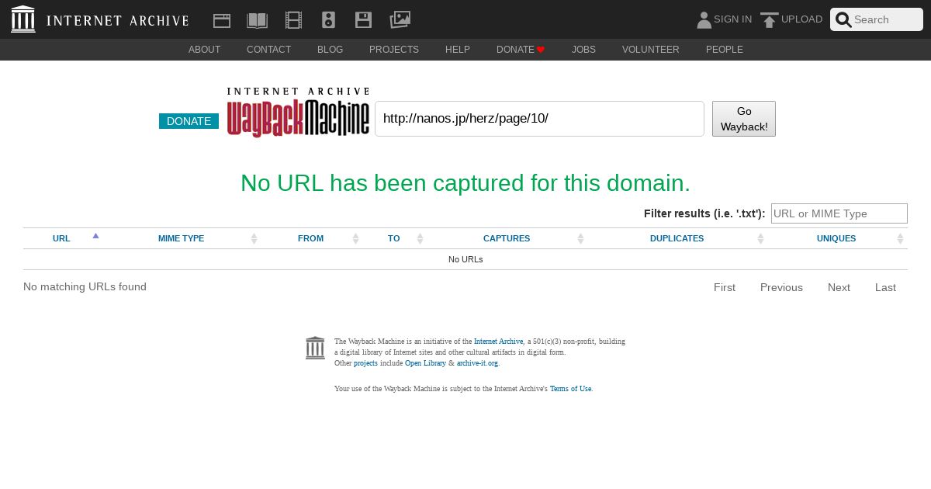The width and height of the screenshot is (931, 489).
Task: Click the teal DONATE button
Action: tap(189, 121)
